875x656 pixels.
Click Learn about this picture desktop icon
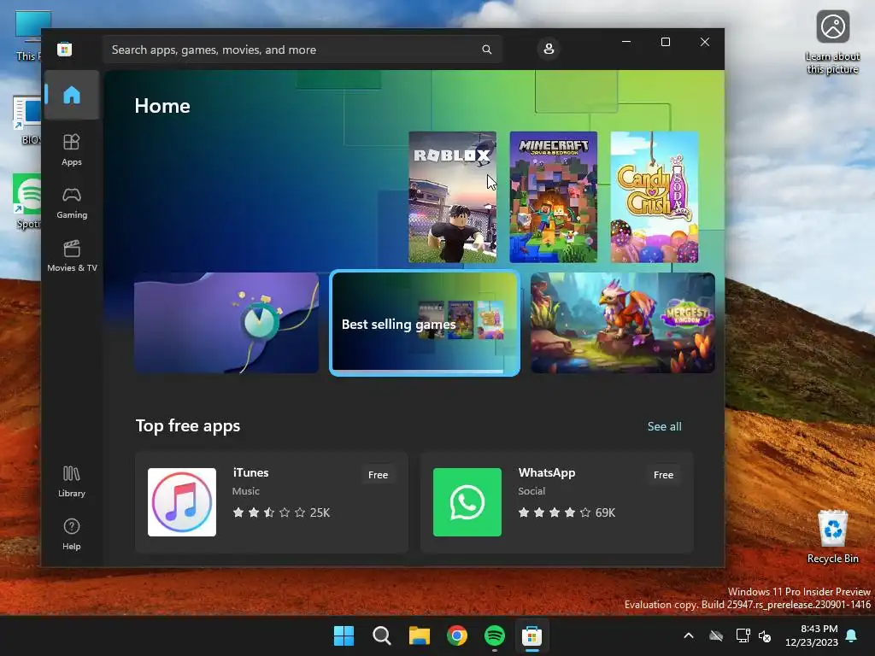click(x=832, y=43)
